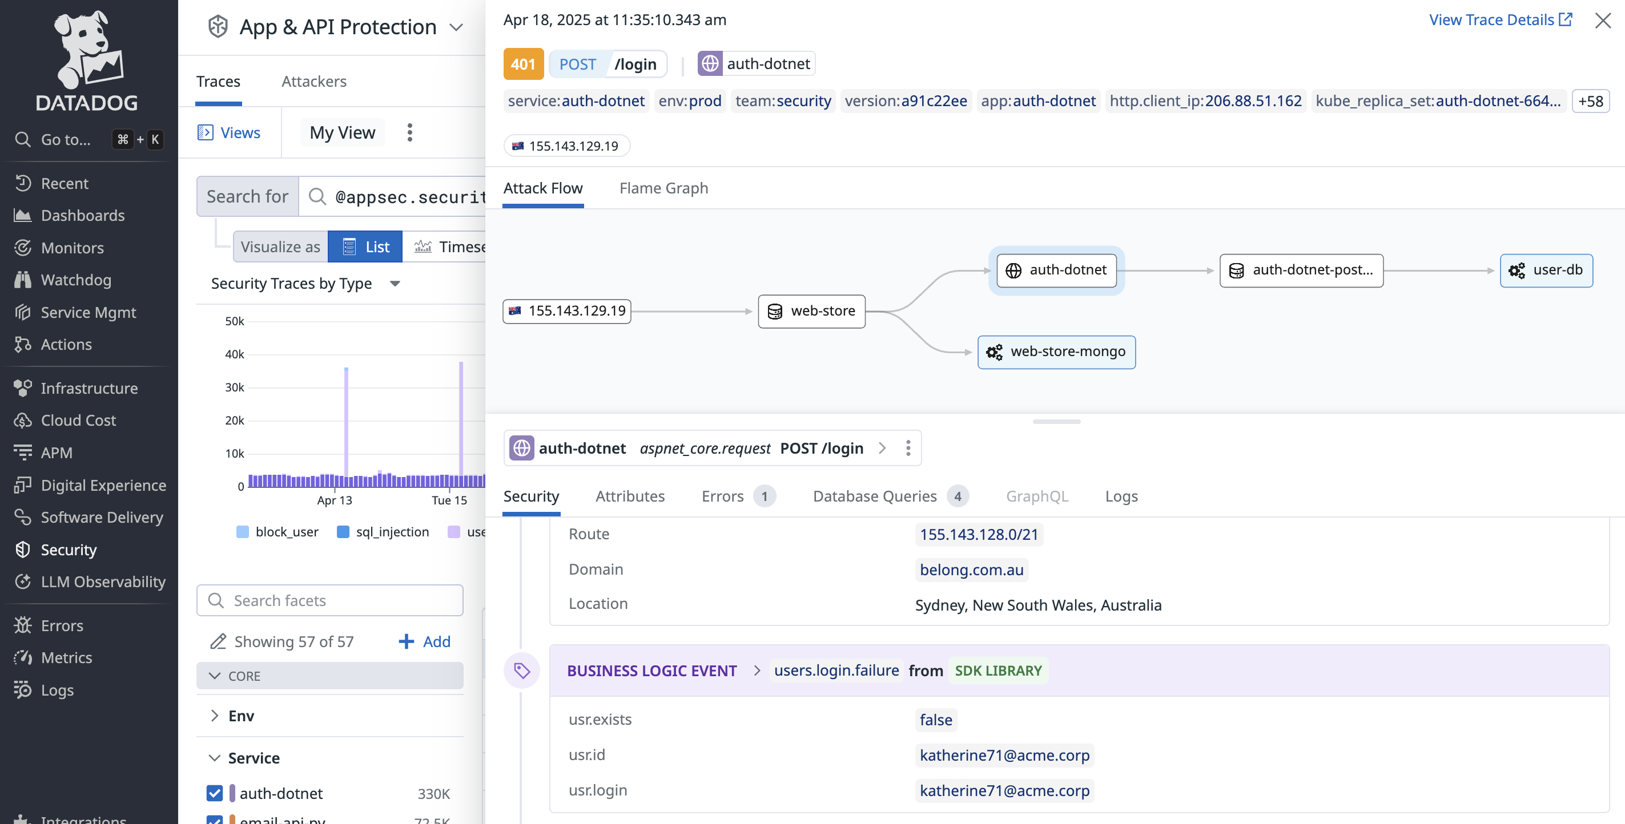Toggle the email-api-py service checkbox
This screenshot has width=1625, height=824.
[215, 819]
